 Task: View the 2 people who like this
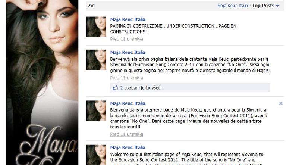pyautogui.click(x=122, y=88)
